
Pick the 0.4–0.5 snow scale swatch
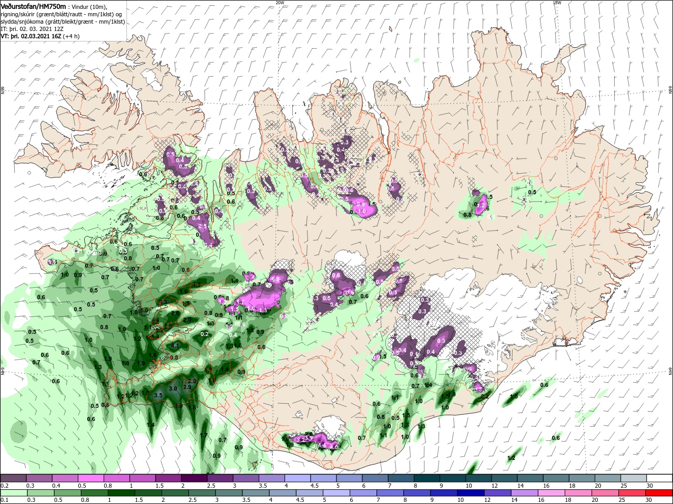[x=64, y=478]
